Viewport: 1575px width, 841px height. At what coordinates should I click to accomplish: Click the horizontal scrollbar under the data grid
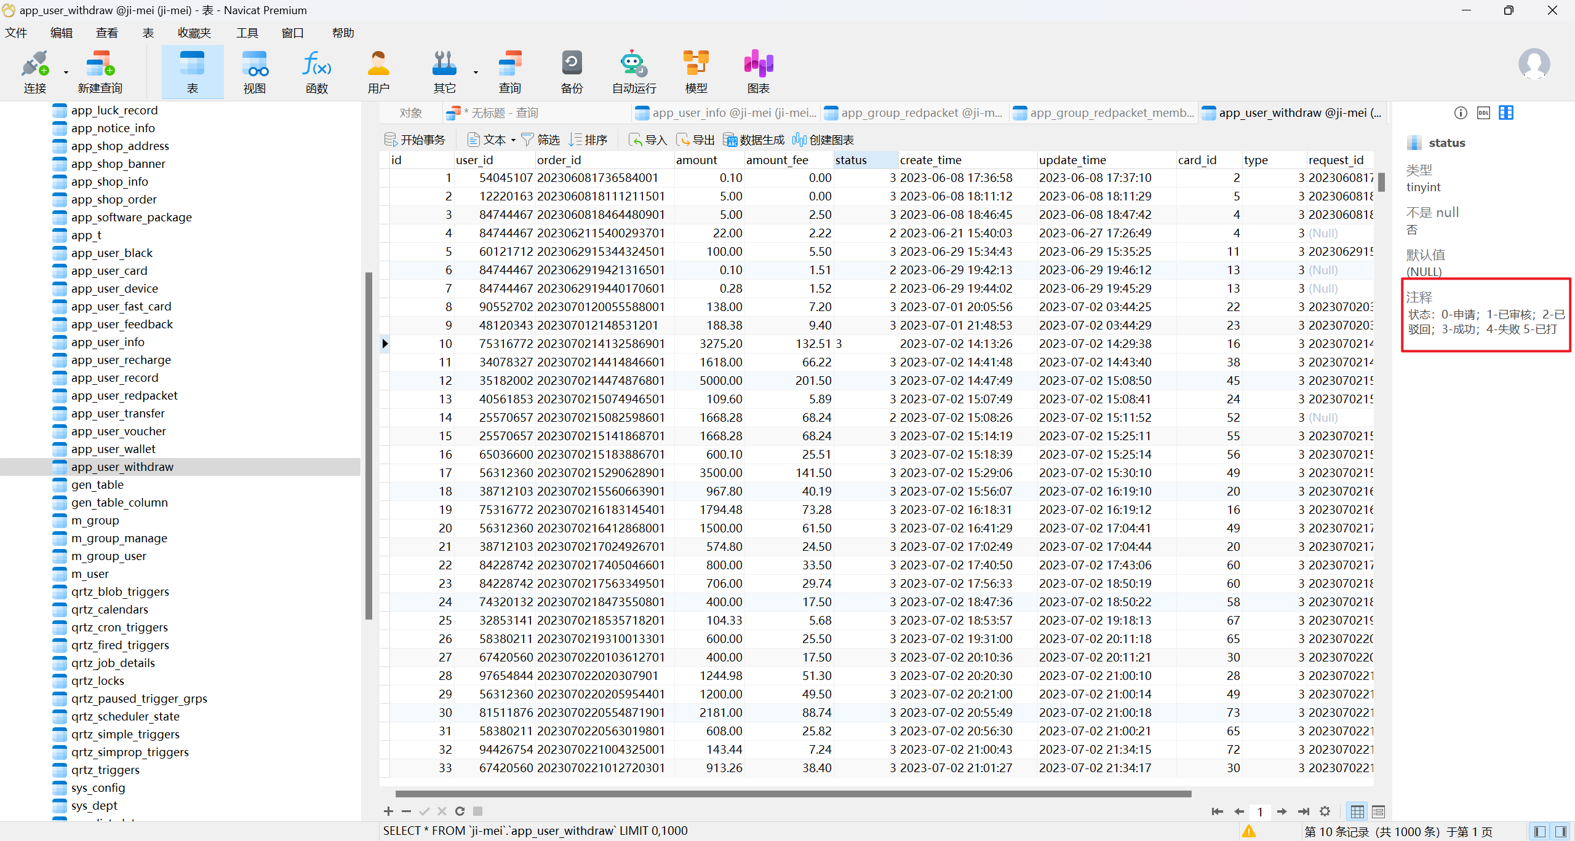click(792, 794)
